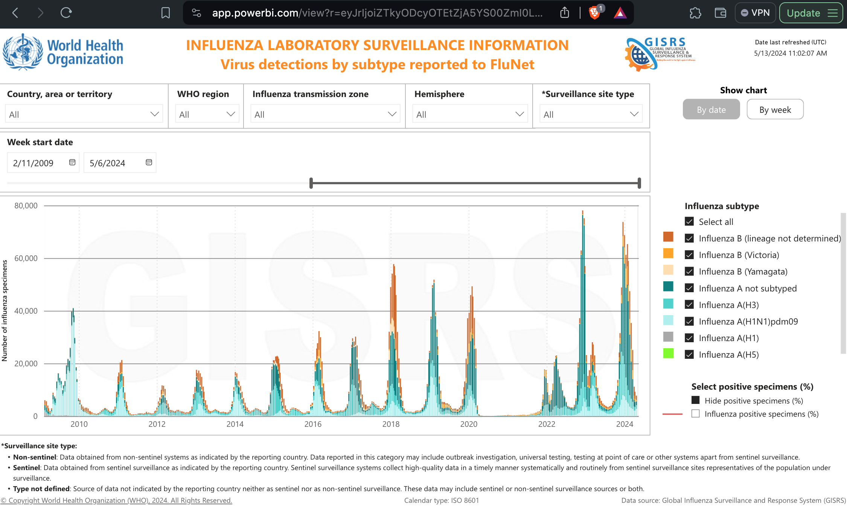Image resolution: width=847 pixels, height=525 pixels.
Task: Open the Brave wallet icon
Action: pyautogui.click(x=720, y=13)
